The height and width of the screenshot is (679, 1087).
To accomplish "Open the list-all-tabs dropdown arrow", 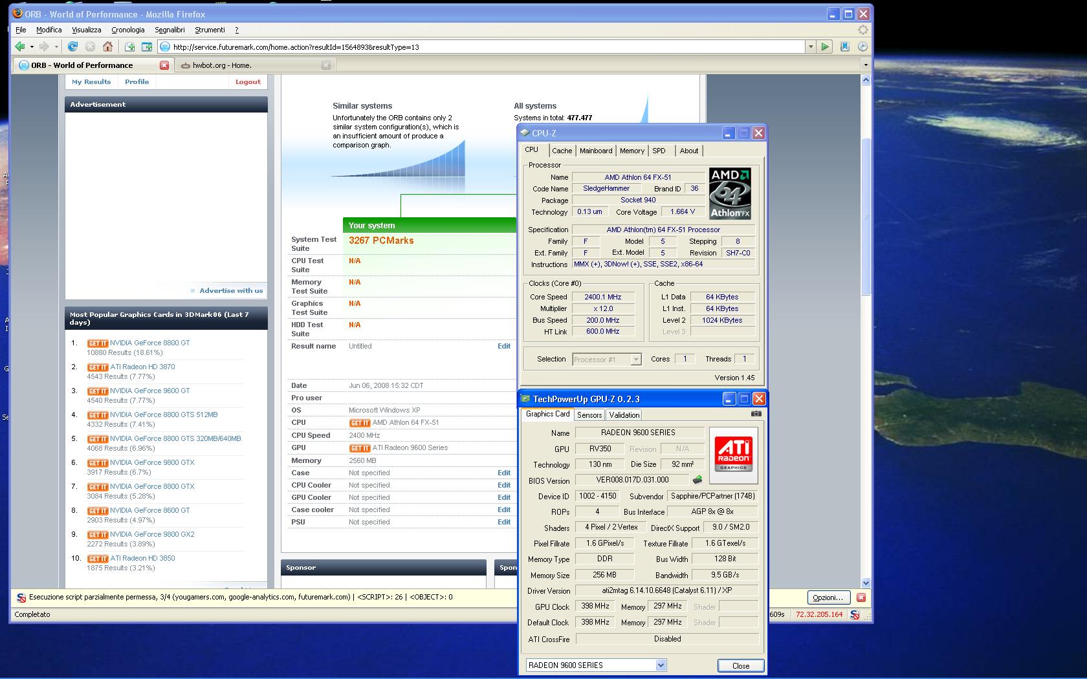I will (866, 65).
